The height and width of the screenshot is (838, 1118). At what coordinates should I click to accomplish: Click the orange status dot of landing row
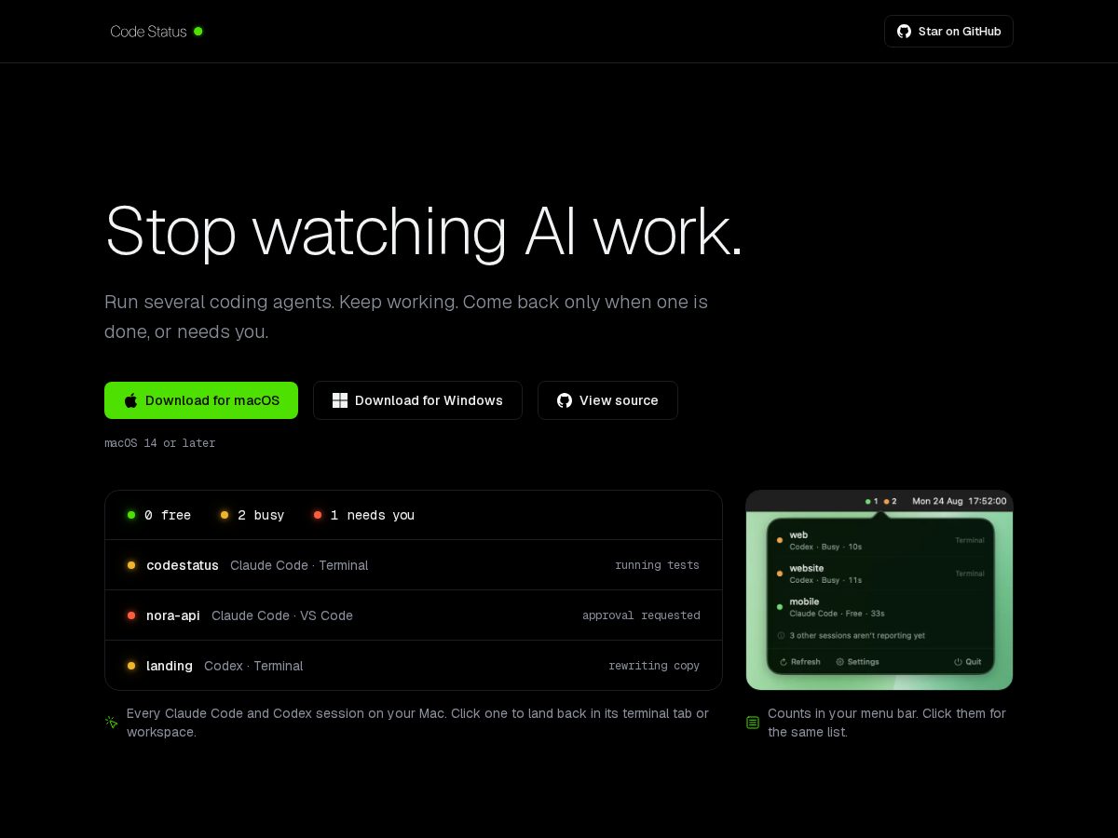click(x=131, y=666)
